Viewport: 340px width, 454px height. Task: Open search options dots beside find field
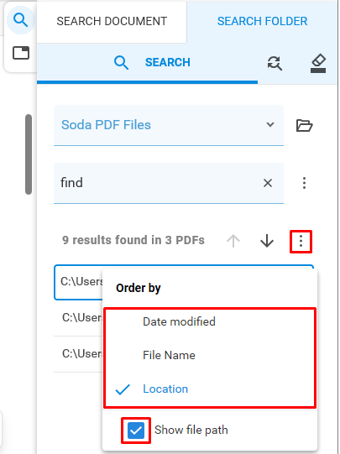click(304, 183)
